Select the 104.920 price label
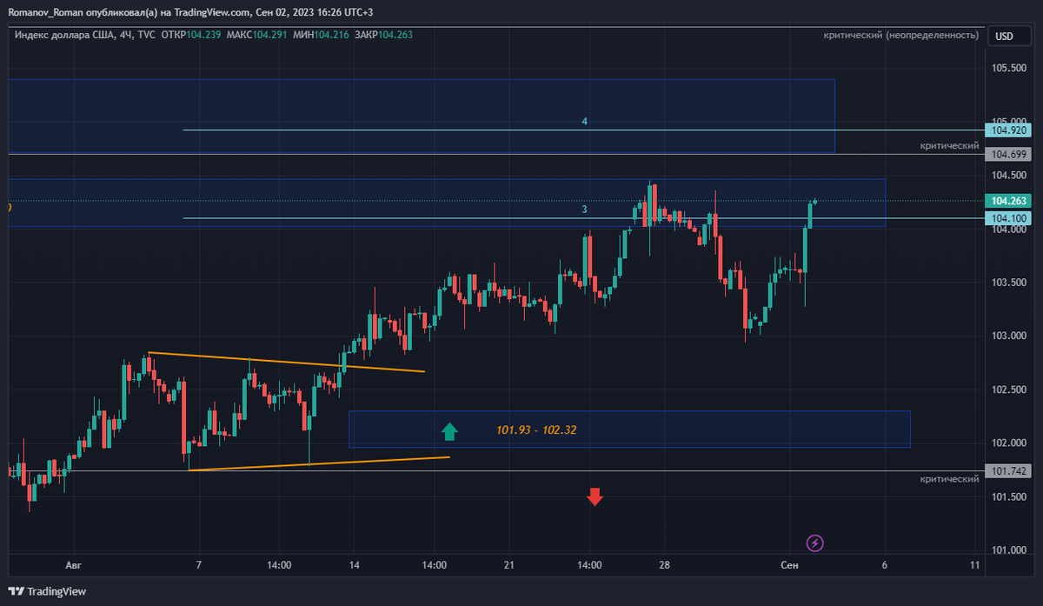Screen dimensions: 1043x606 pyautogui.click(x=1006, y=130)
